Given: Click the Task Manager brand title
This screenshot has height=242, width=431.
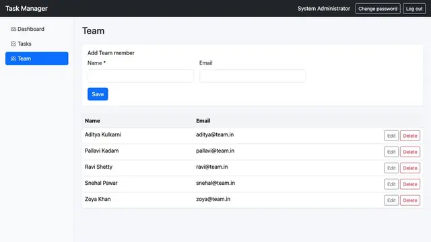Looking at the screenshot, I should [x=26, y=9].
